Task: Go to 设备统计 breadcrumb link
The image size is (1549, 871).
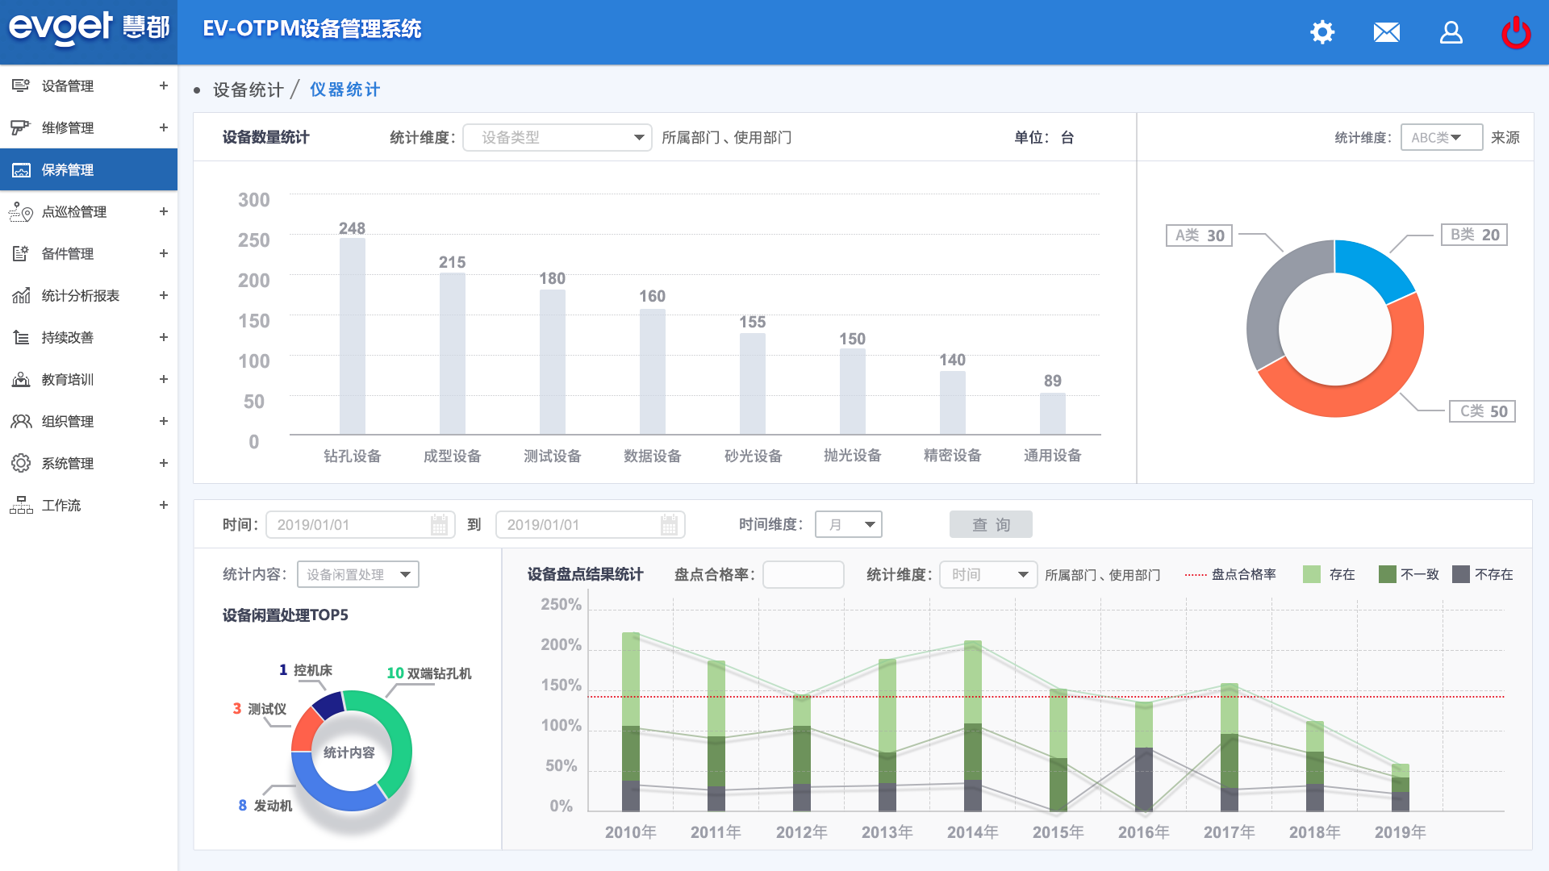Action: (x=248, y=90)
